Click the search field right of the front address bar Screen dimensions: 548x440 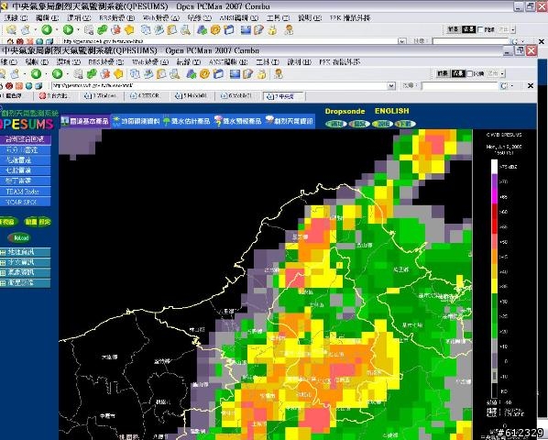459,85
